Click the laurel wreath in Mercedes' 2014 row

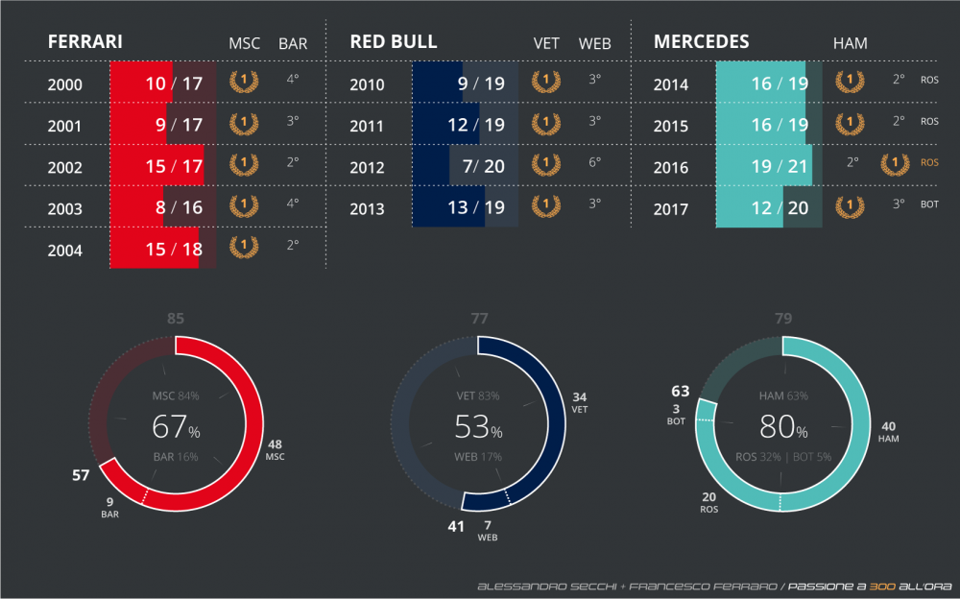(x=850, y=83)
